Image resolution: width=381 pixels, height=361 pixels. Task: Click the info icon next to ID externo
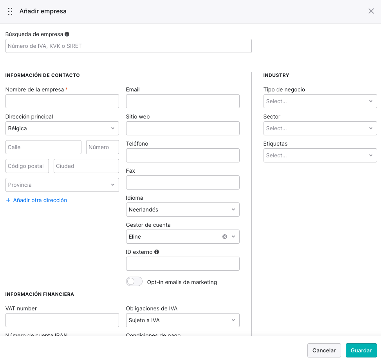click(157, 252)
